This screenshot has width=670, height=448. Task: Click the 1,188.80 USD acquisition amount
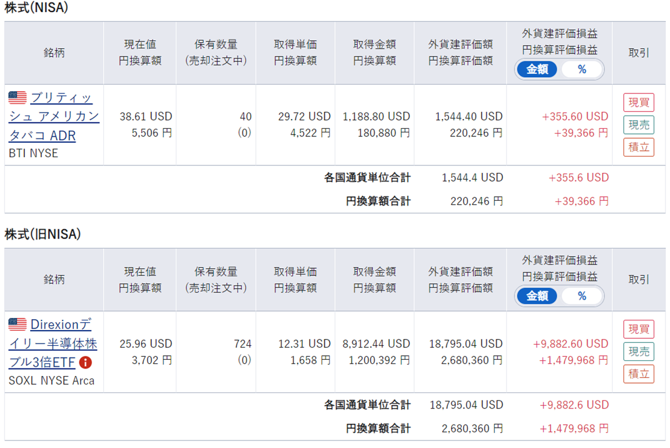point(376,116)
